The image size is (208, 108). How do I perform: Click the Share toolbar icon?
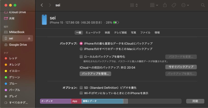(x=165, y=5)
